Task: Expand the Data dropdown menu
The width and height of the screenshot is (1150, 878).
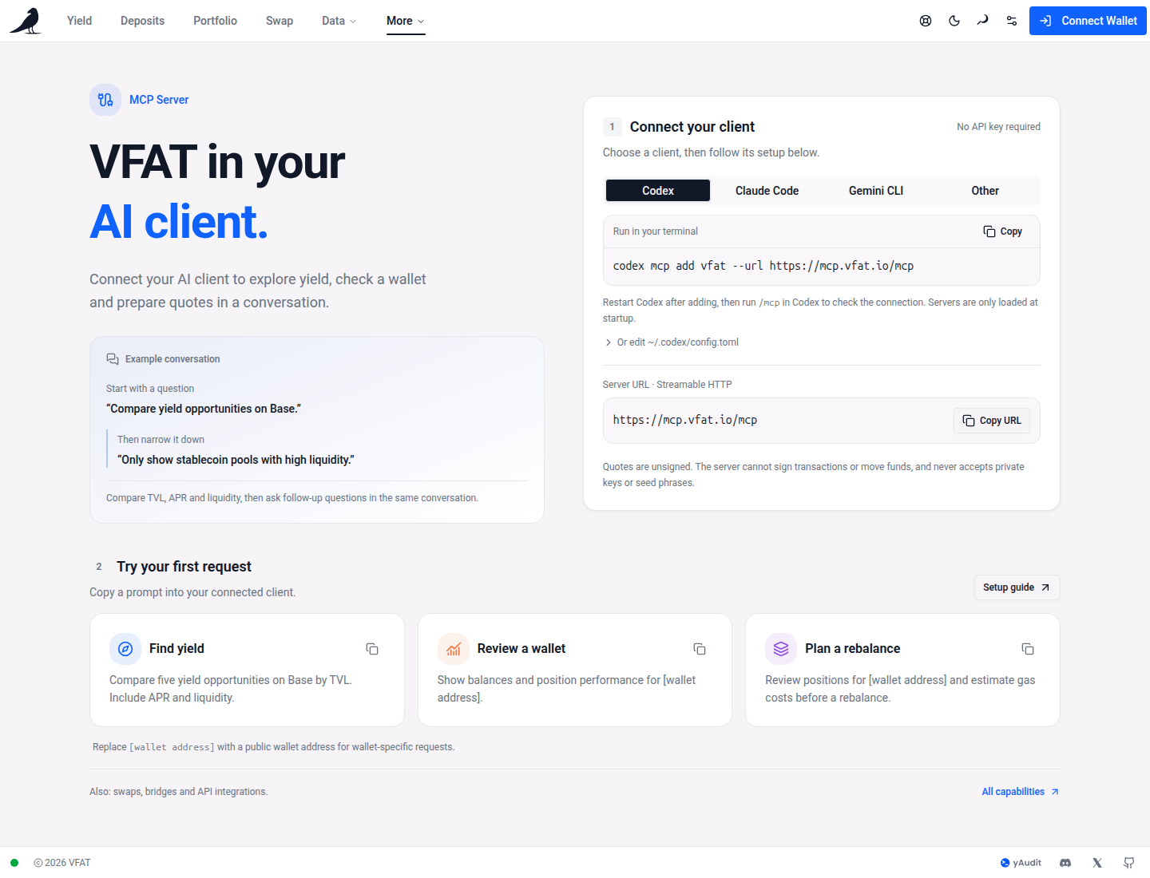Action: click(339, 21)
